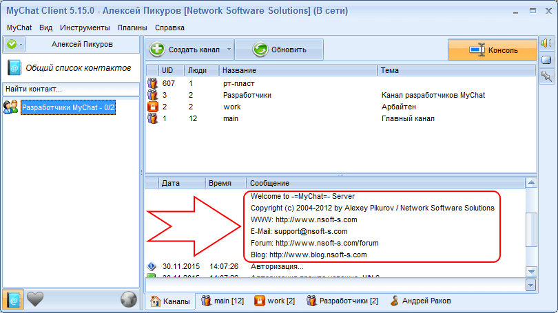Click the lock icon of the work channel
The width and height of the screenshot is (558, 313).
(153, 107)
